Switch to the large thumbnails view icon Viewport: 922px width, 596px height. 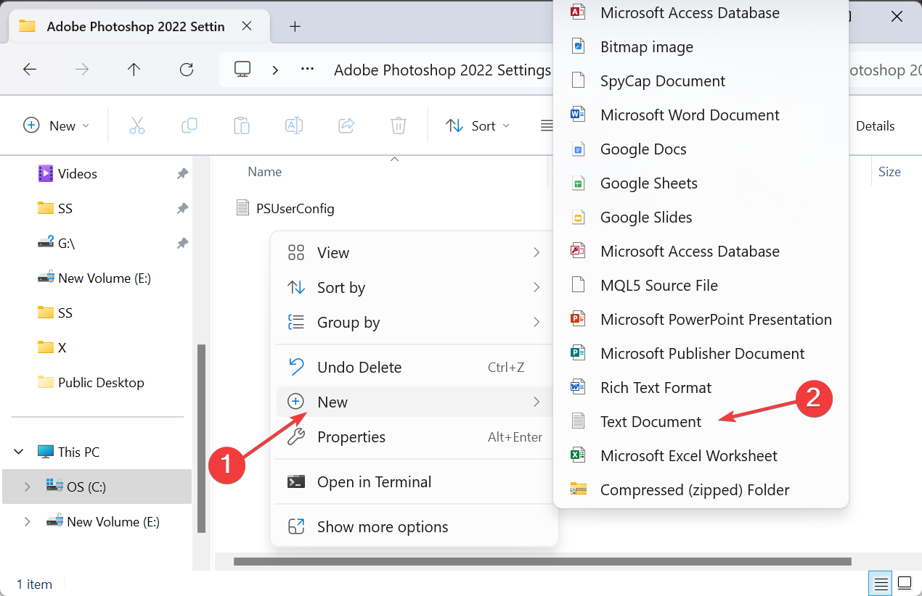(905, 582)
